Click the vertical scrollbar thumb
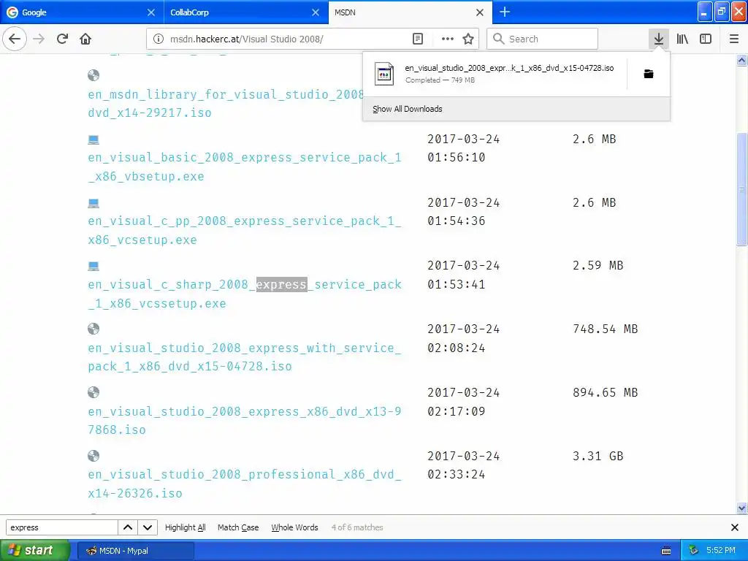 coord(741,189)
